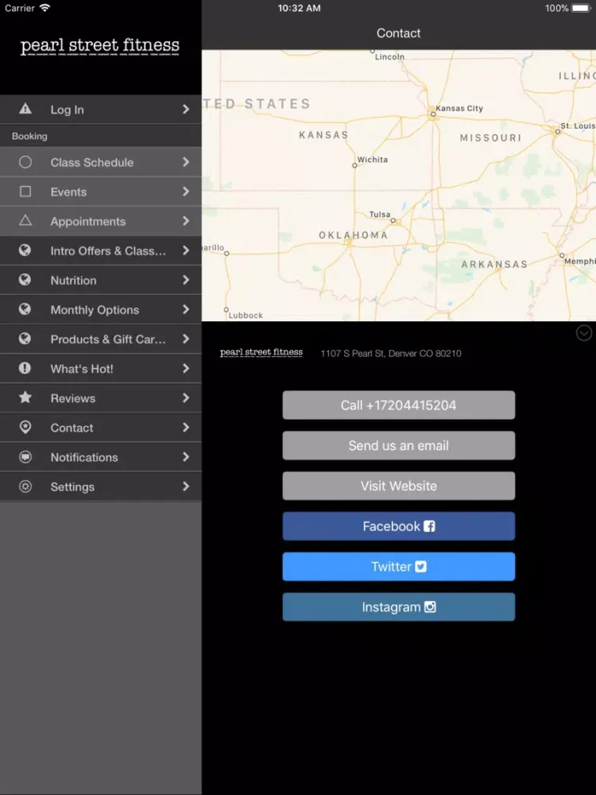This screenshot has width=596, height=795.
Task: Click the globe icon beside Monthly Options
Action: pos(25,308)
